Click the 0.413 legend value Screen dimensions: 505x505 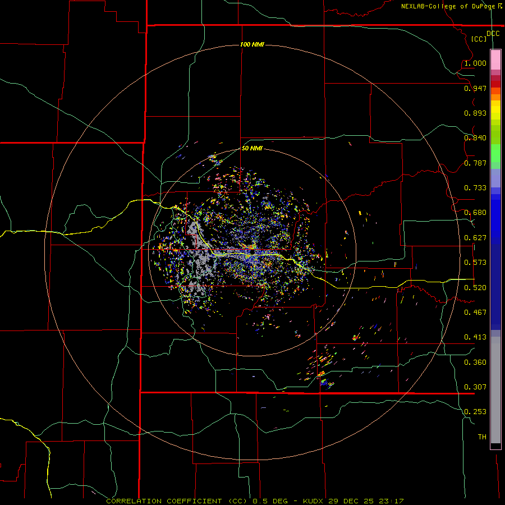[x=475, y=337]
